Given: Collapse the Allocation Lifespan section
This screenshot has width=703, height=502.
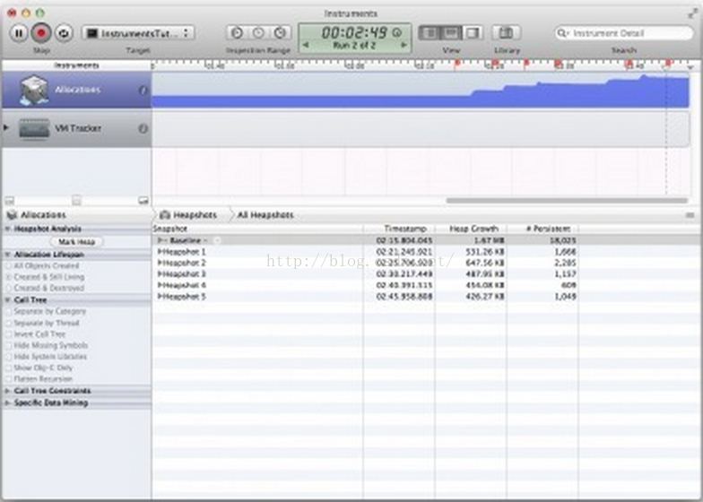Looking at the screenshot, I should [7, 255].
